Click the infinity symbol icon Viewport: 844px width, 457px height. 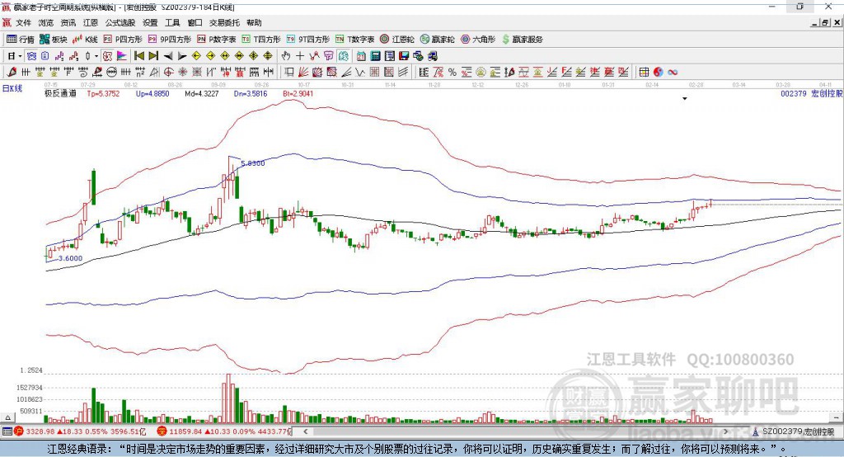tap(673, 73)
